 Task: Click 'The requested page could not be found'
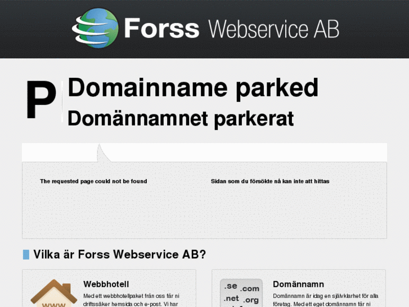tap(93, 181)
